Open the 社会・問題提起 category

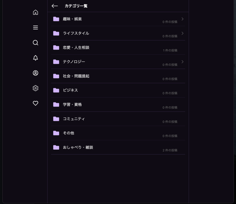pos(76,76)
